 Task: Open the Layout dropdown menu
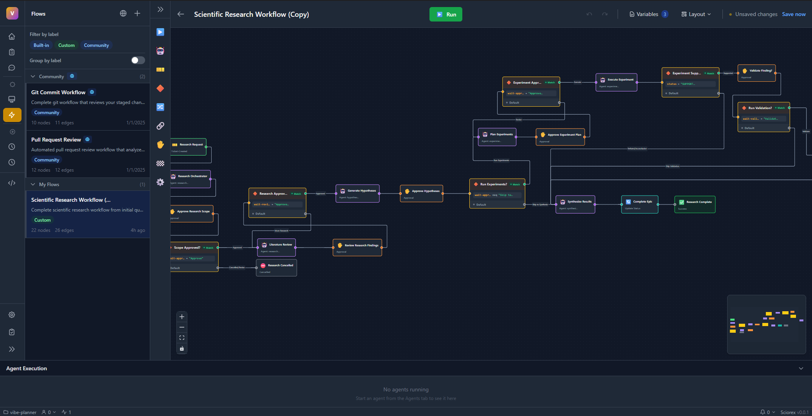tap(696, 14)
